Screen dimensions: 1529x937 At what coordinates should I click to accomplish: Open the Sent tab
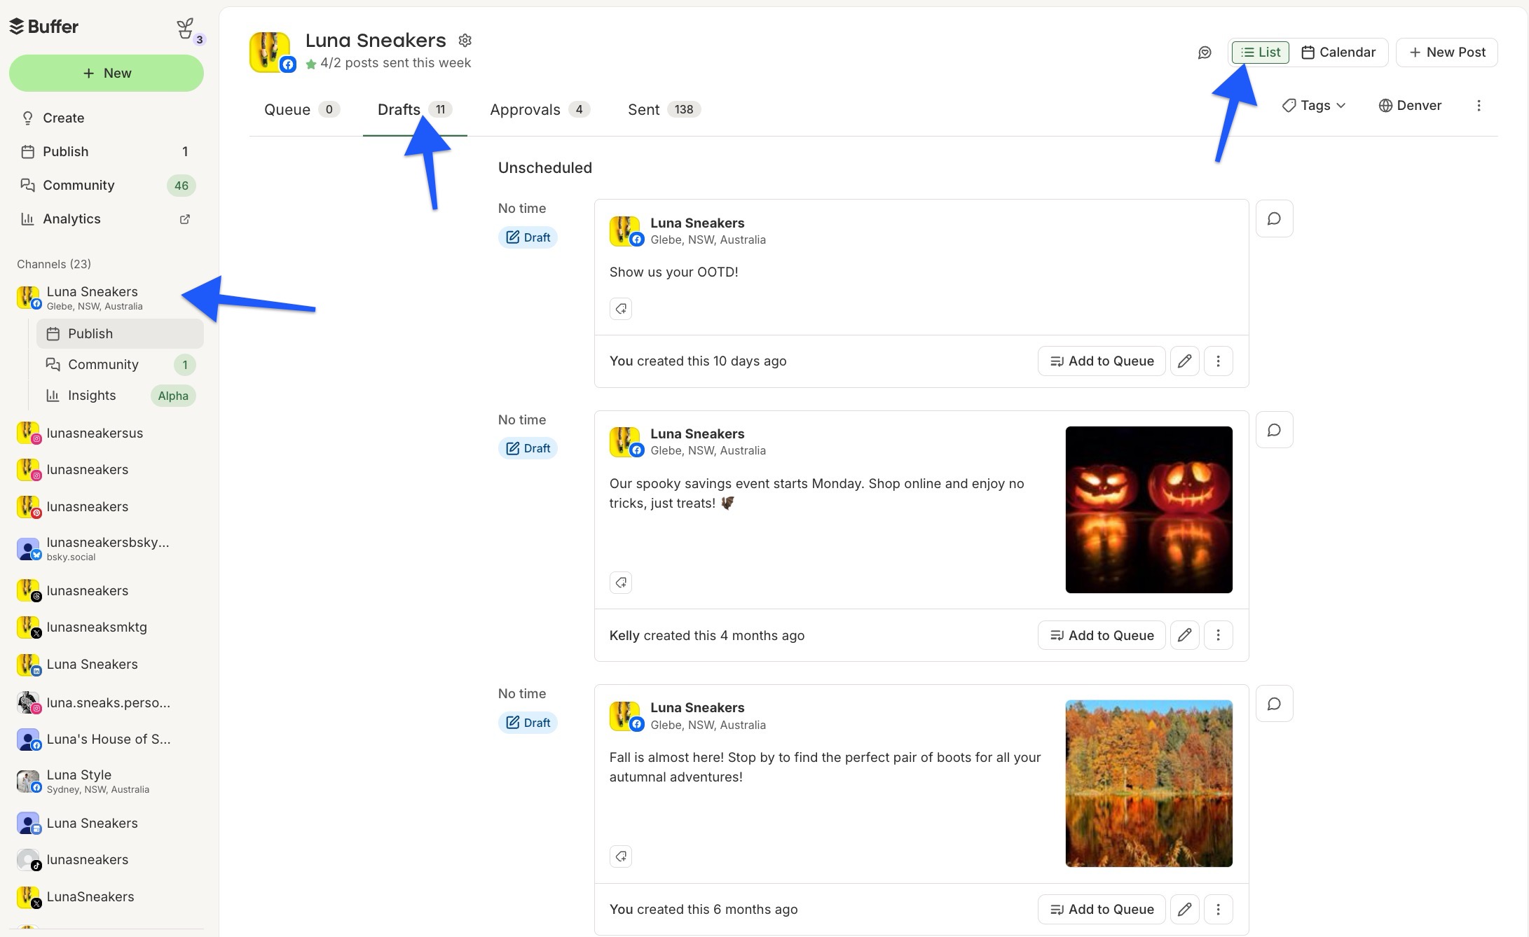coord(664,110)
